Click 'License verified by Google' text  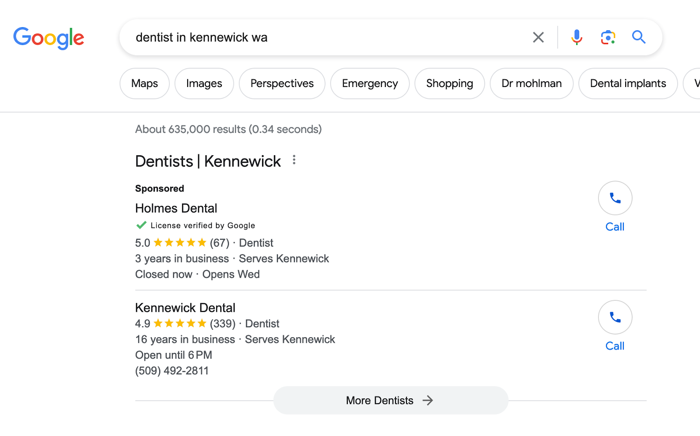click(x=203, y=226)
